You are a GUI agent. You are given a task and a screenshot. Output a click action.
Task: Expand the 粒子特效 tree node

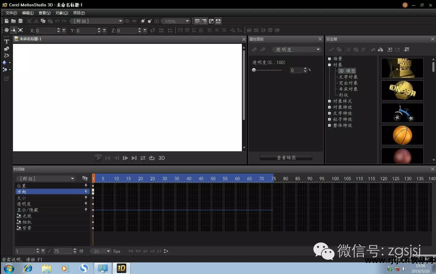(x=330, y=119)
